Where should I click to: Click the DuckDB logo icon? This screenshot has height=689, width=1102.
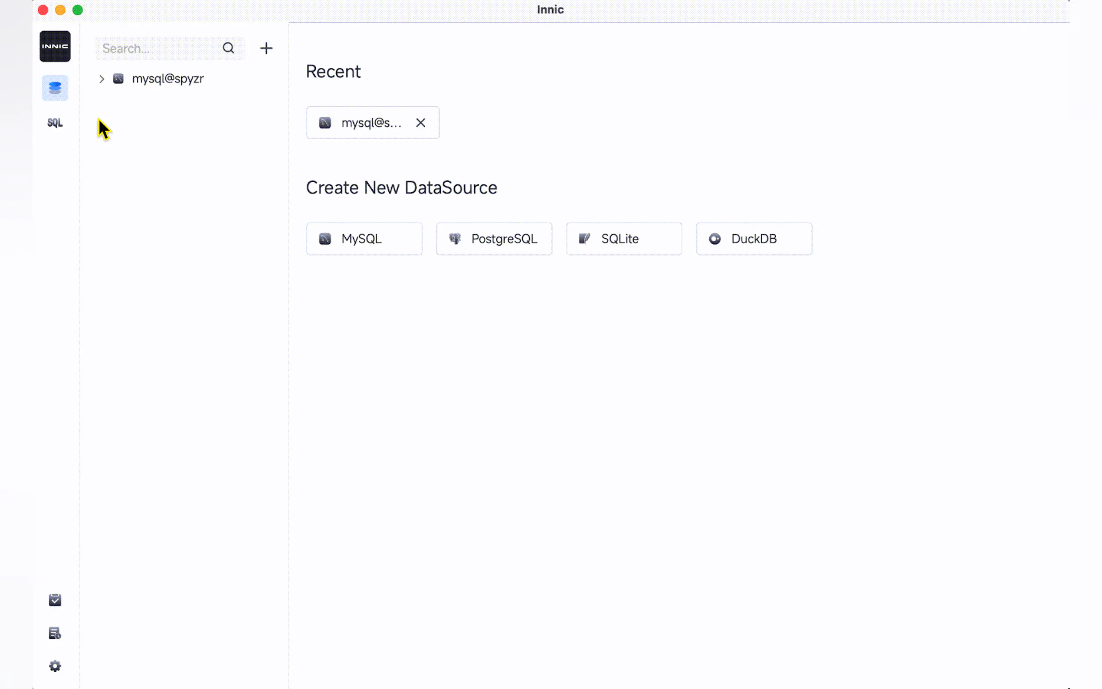[x=715, y=239]
